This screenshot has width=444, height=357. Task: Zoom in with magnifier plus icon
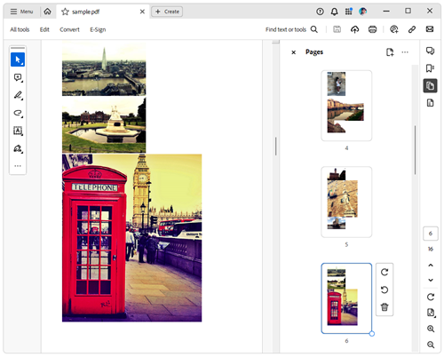[x=431, y=329]
